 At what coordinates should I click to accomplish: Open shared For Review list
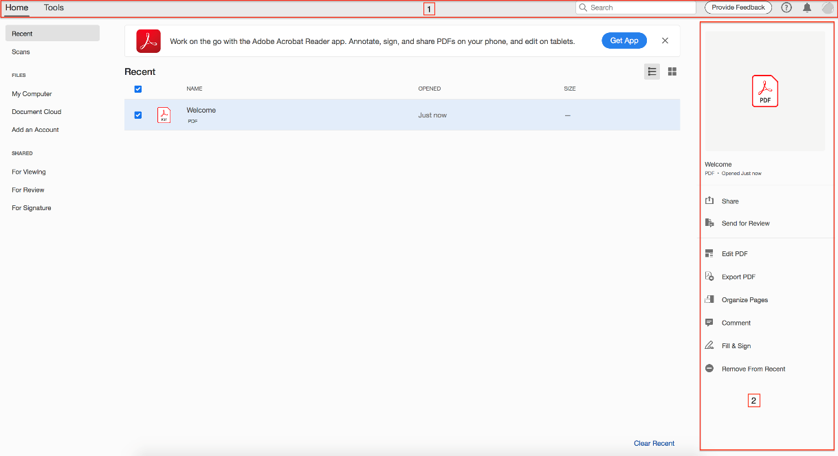pos(28,190)
